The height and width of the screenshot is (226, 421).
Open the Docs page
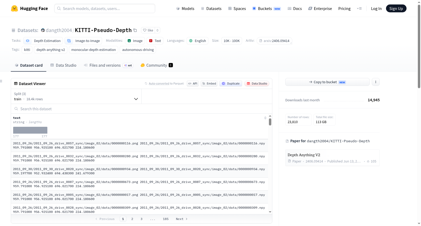tap(295, 8)
